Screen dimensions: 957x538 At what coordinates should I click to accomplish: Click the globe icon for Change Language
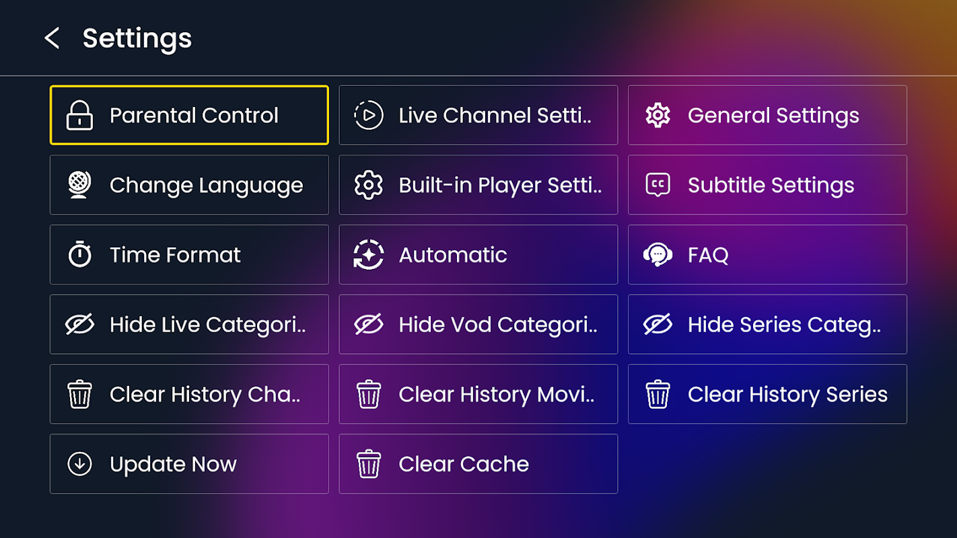(x=79, y=185)
